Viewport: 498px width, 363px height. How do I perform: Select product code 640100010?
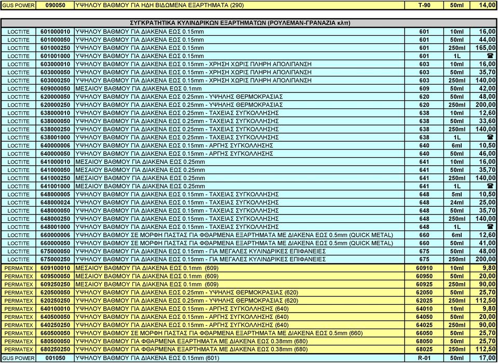[56, 308]
